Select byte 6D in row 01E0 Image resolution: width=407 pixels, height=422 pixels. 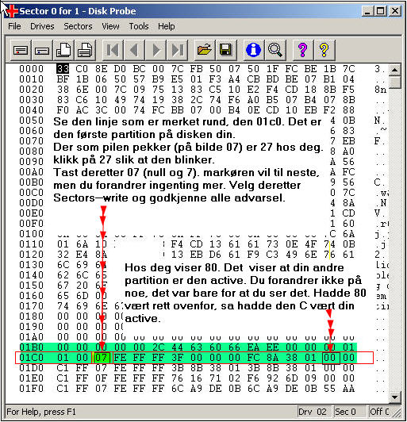coord(291,378)
